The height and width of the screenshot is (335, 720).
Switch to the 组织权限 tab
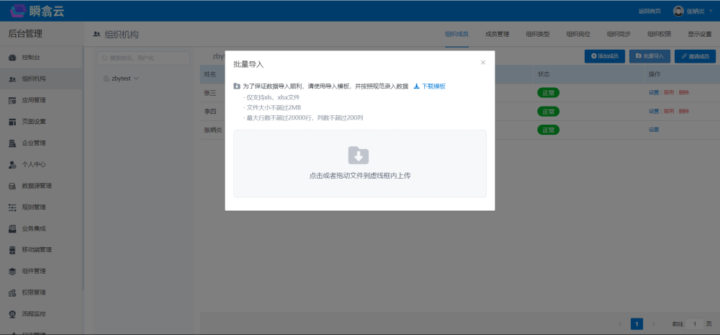[x=659, y=34]
